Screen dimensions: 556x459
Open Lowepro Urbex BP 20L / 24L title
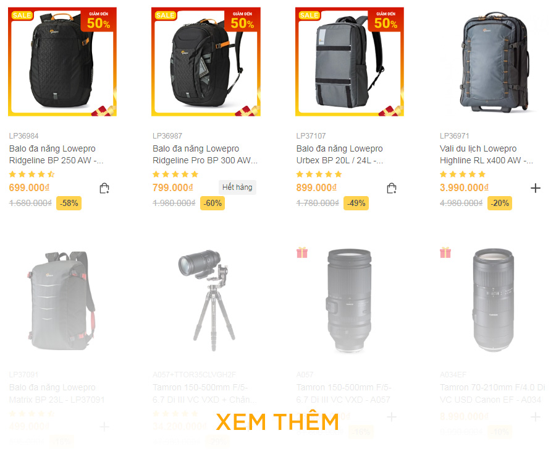tap(340, 155)
